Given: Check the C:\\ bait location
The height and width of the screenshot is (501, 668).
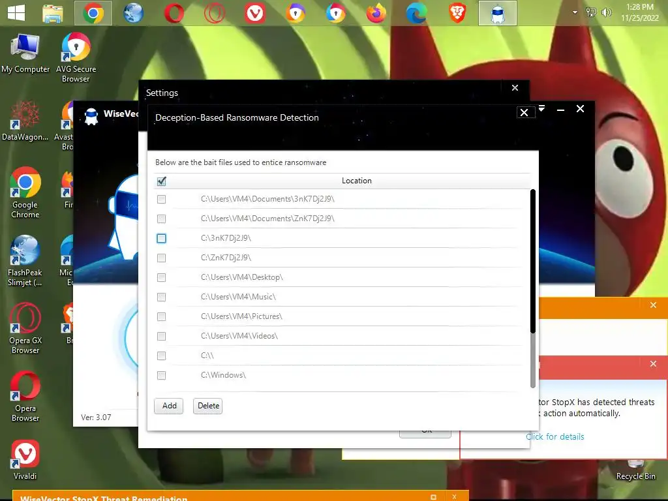Looking at the screenshot, I should (162, 356).
